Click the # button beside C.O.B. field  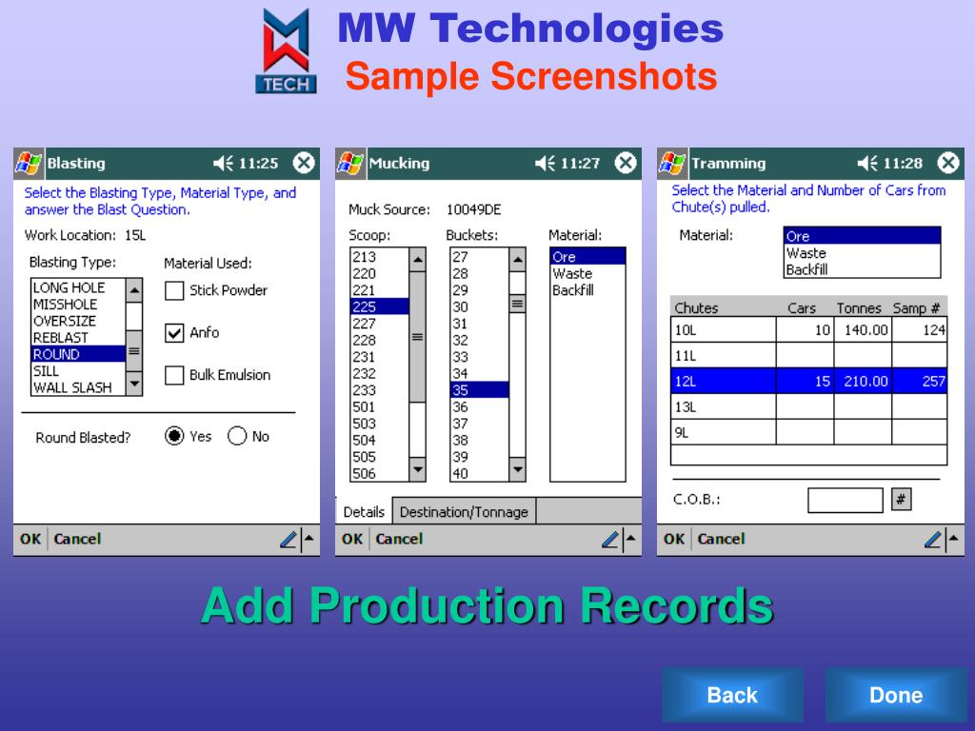click(901, 499)
